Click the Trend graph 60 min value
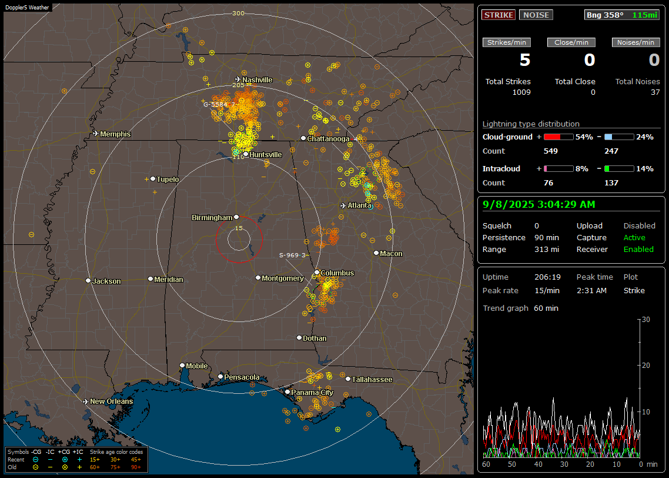The height and width of the screenshot is (478, 669). point(546,308)
